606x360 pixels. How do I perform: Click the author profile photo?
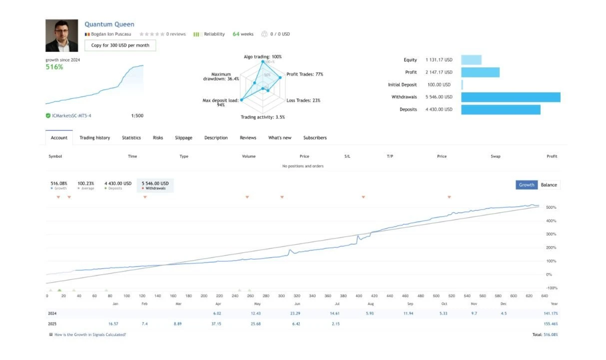(62, 36)
